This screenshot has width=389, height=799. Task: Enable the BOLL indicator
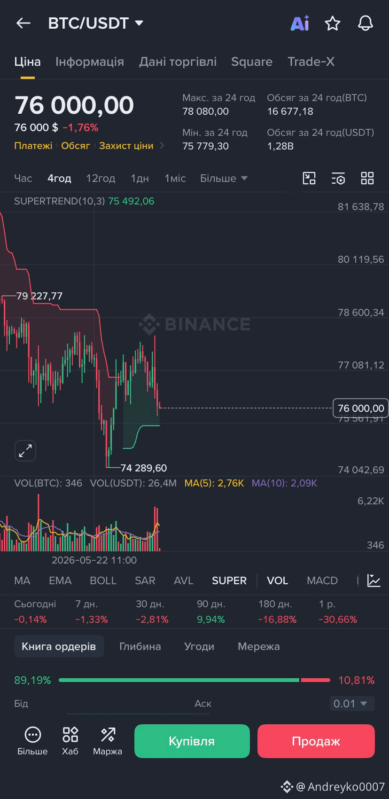click(x=103, y=580)
